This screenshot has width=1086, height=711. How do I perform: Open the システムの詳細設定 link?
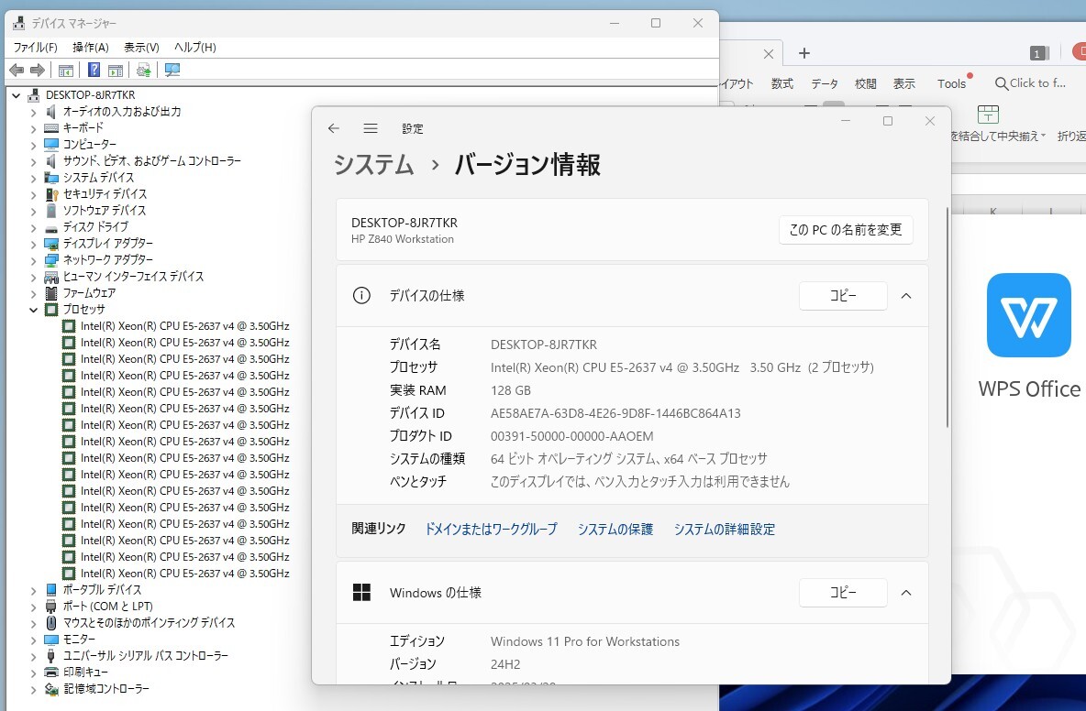tap(725, 529)
